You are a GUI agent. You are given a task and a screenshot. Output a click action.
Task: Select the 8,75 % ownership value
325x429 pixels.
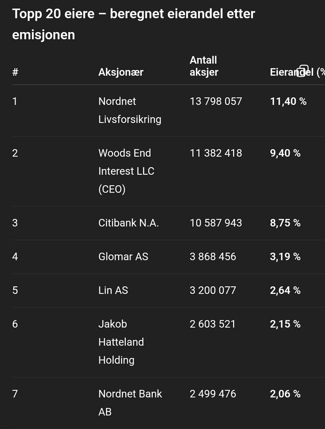(x=285, y=223)
